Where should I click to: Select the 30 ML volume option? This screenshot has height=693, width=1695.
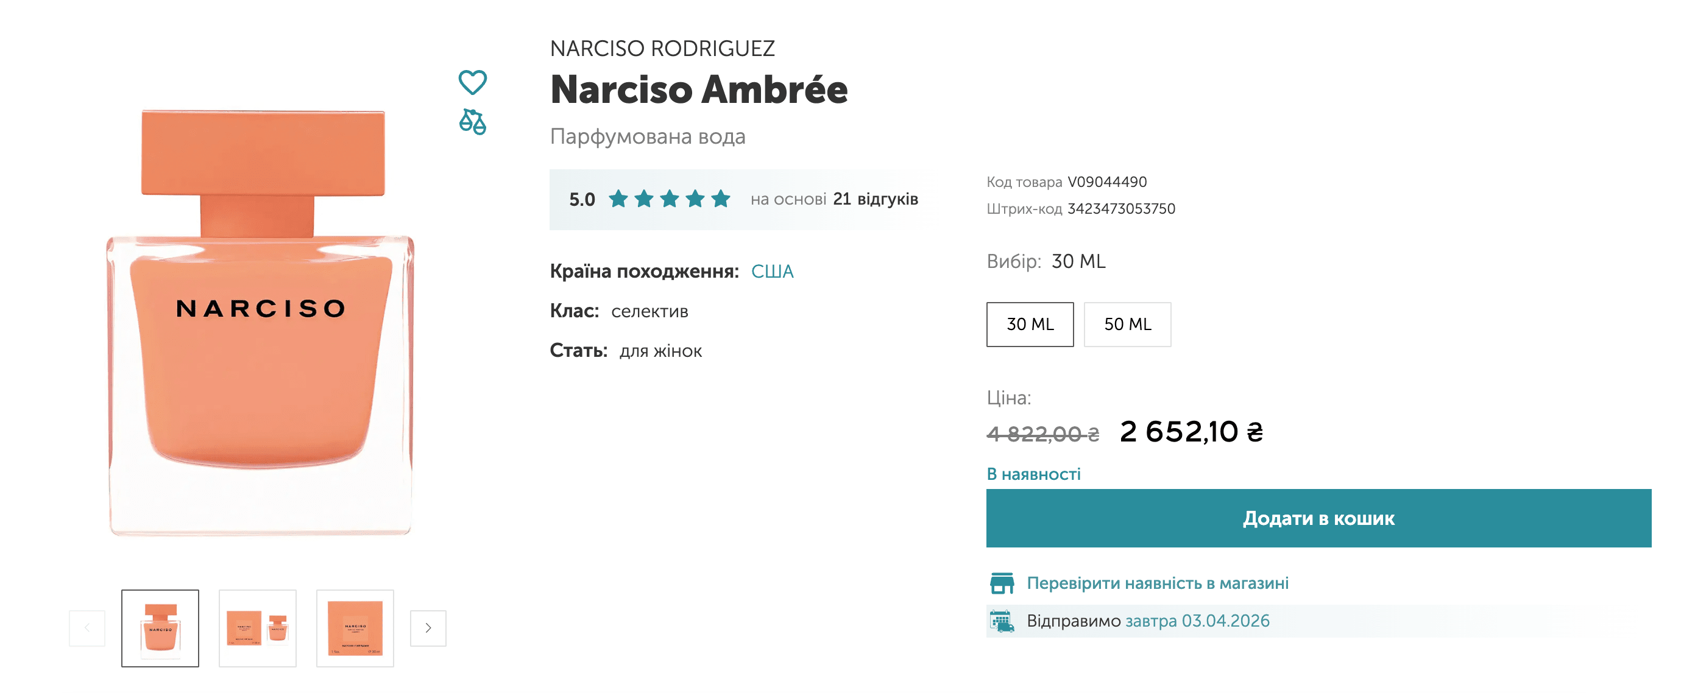1029,324
